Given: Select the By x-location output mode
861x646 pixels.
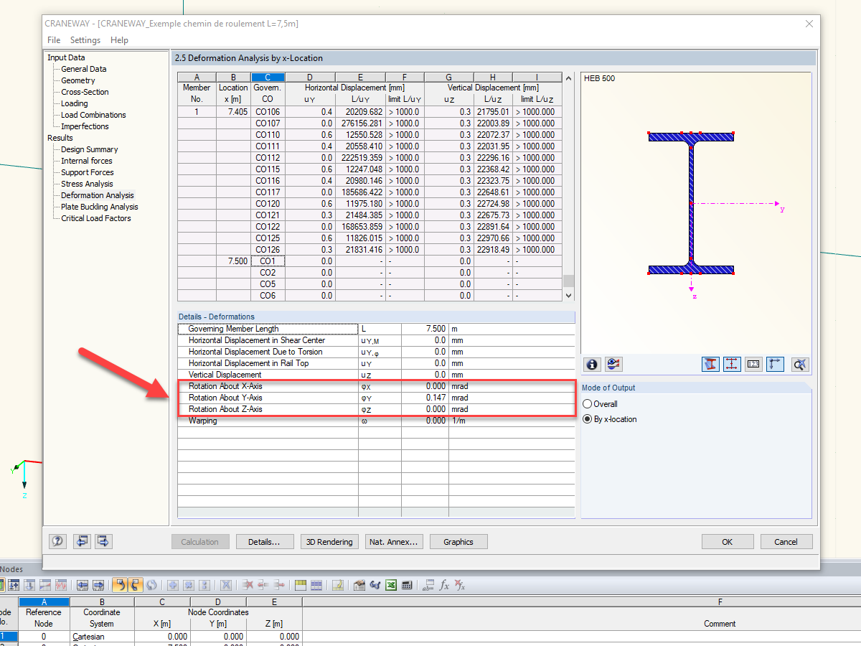Looking at the screenshot, I should tap(610, 419).
